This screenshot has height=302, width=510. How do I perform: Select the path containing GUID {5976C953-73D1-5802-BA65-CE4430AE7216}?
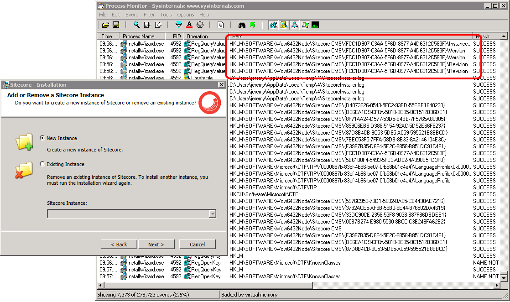[337, 201]
